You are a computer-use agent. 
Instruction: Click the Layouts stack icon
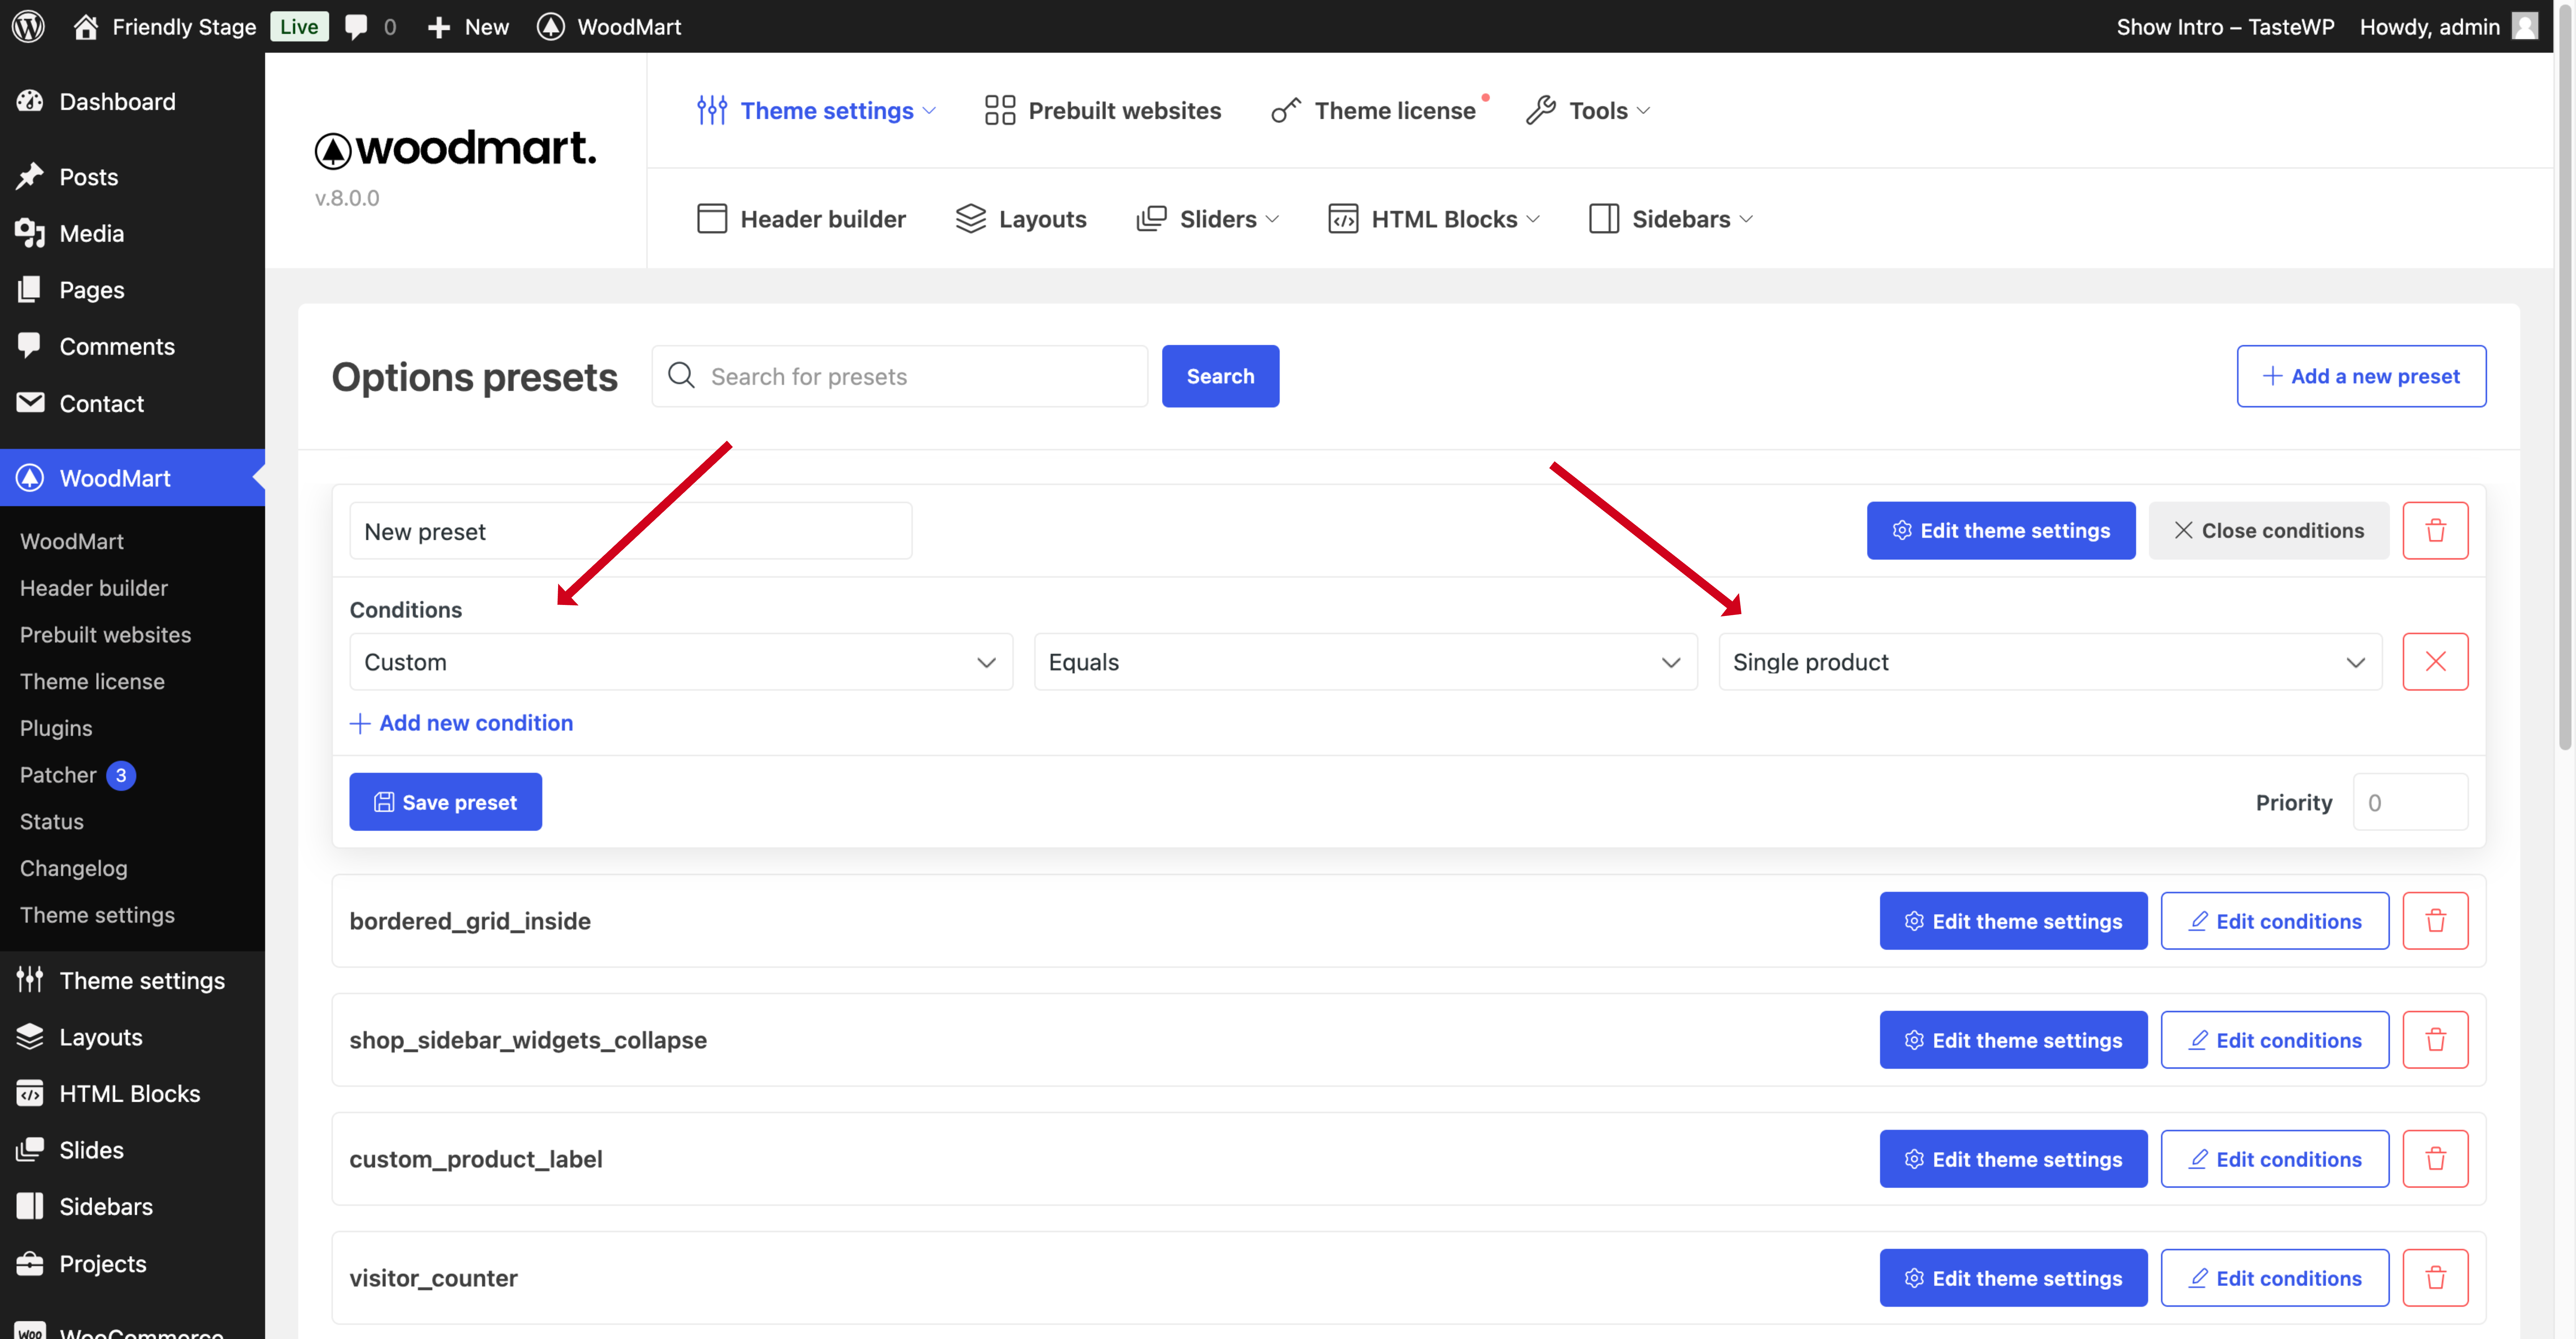click(x=971, y=219)
